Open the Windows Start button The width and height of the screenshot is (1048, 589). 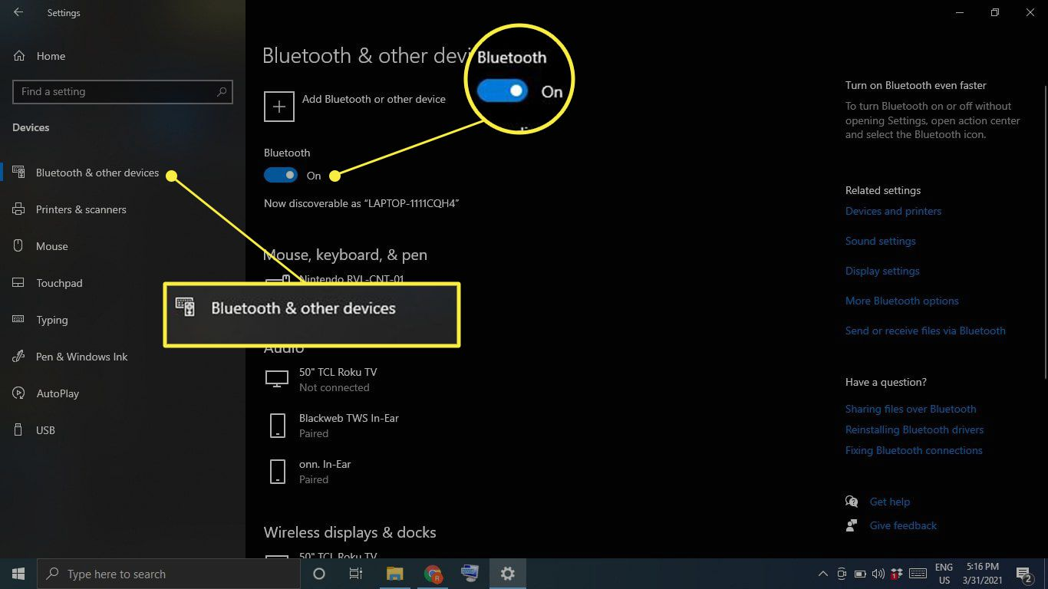pyautogui.click(x=18, y=574)
